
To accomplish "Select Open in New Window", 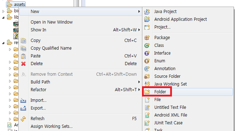I will click(52, 22).
